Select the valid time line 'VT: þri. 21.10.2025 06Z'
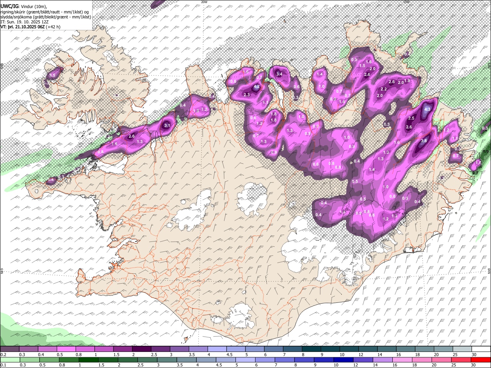Image resolution: width=491 pixels, height=368 pixels. [23, 27]
